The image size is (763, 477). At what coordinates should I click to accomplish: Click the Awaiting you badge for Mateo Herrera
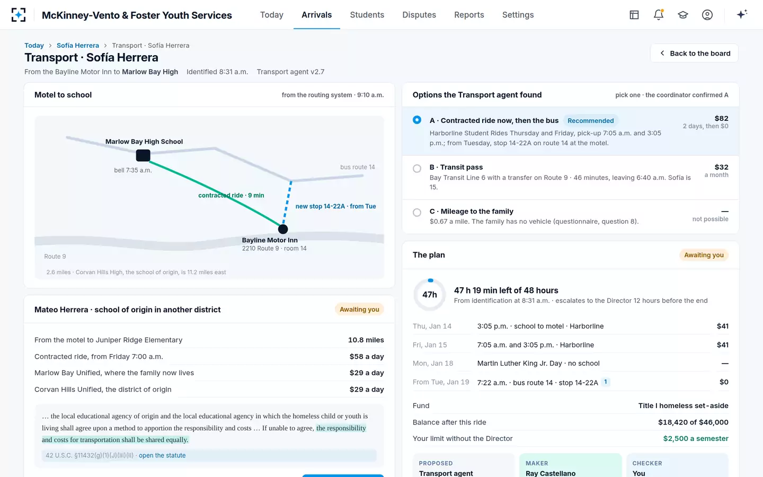359,310
